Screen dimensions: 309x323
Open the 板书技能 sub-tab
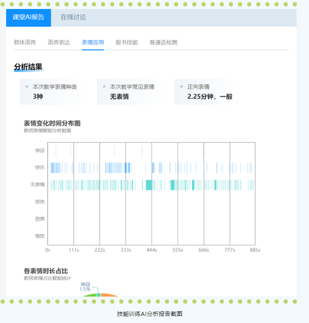pyautogui.click(x=127, y=42)
